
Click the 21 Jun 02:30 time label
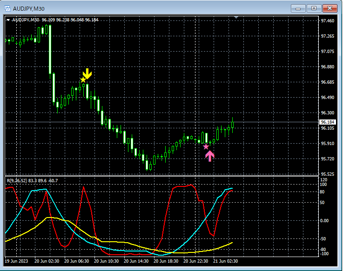tap(226, 261)
